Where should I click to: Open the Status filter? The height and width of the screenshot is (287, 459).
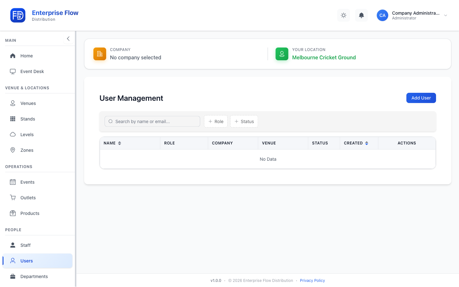tap(244, 121)
